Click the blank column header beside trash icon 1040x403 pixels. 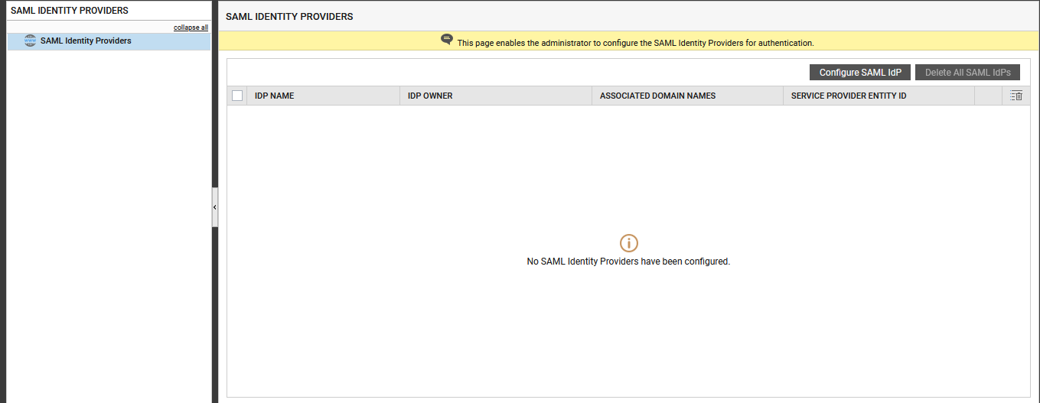click(988, 96)
